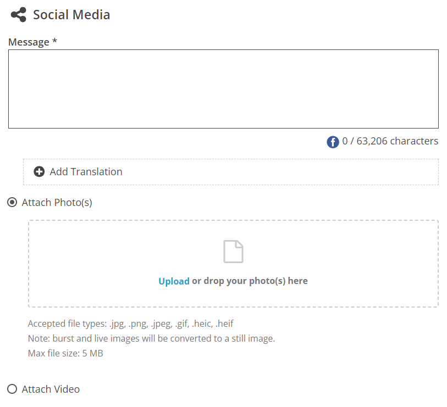Select the Attach Video radio button
The height and width of the screenshot is (407, 447).
click(x=12, y=389)
